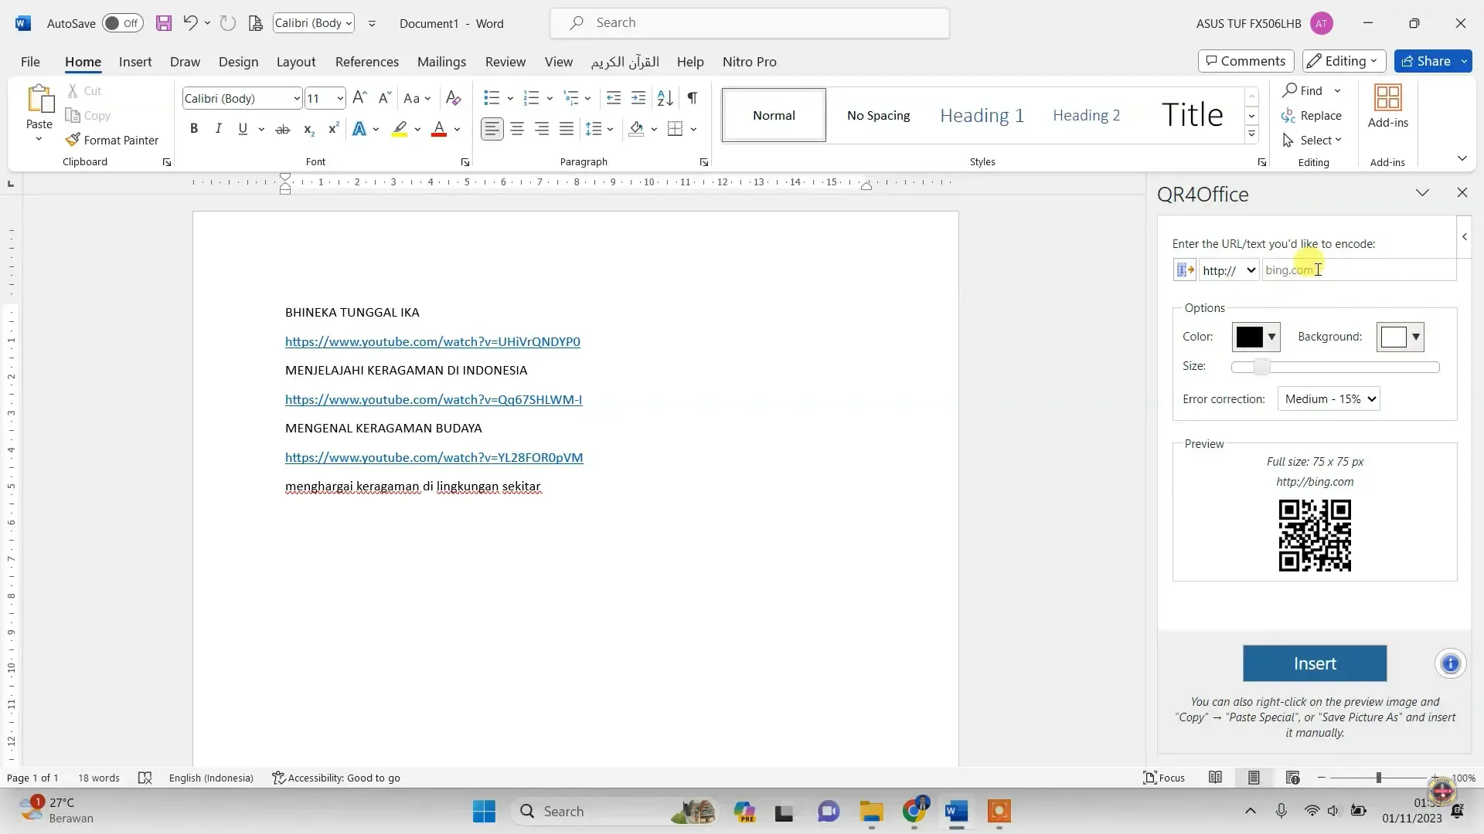Image resolution: width=1484 pixels, height=834 pixels.
Task: Apply strikethrough to text
Action: tap(283, 129)
